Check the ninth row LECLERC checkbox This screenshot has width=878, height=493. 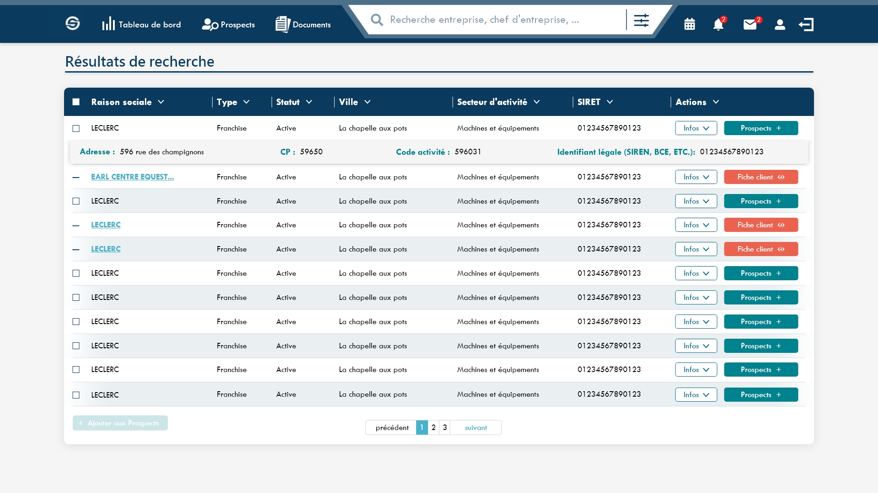pyautogui.click(x=76, y=346)
